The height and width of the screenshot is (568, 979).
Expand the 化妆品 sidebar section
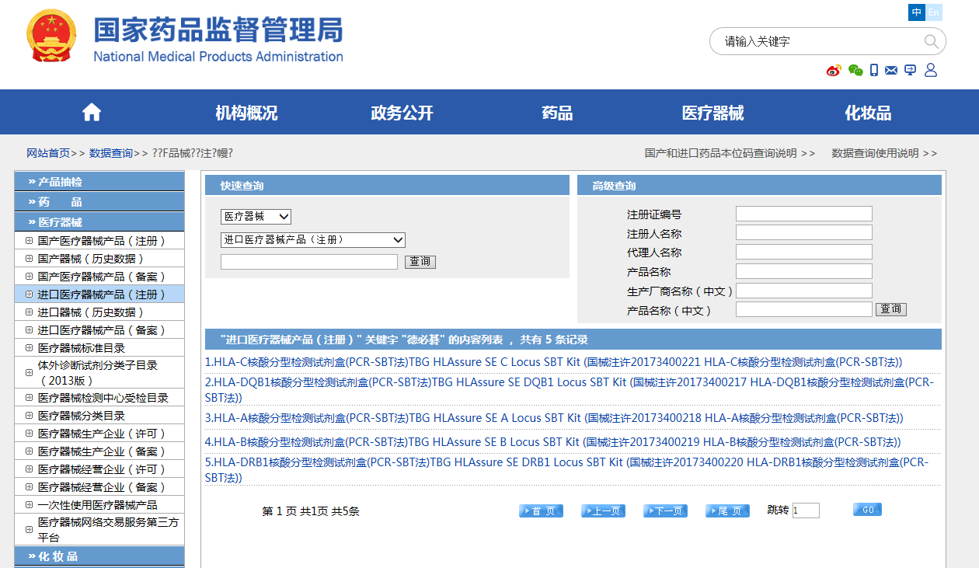99,556
